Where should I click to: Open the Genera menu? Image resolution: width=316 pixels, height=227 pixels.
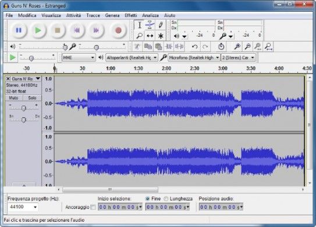click(x=112, y=15)
